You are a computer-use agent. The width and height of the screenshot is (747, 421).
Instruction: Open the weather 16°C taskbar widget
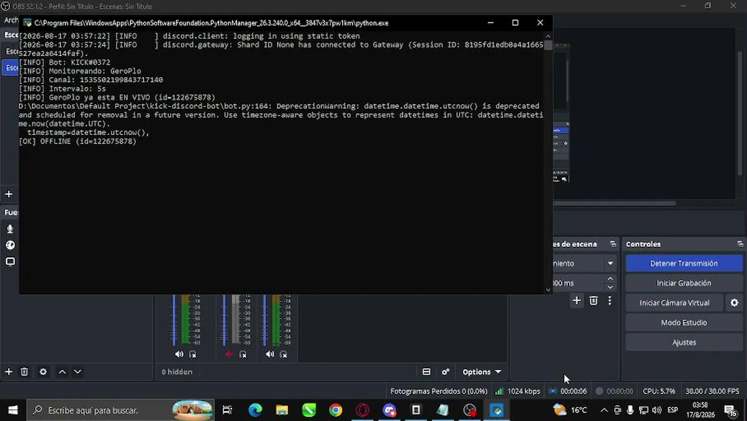tap(571, 410)
